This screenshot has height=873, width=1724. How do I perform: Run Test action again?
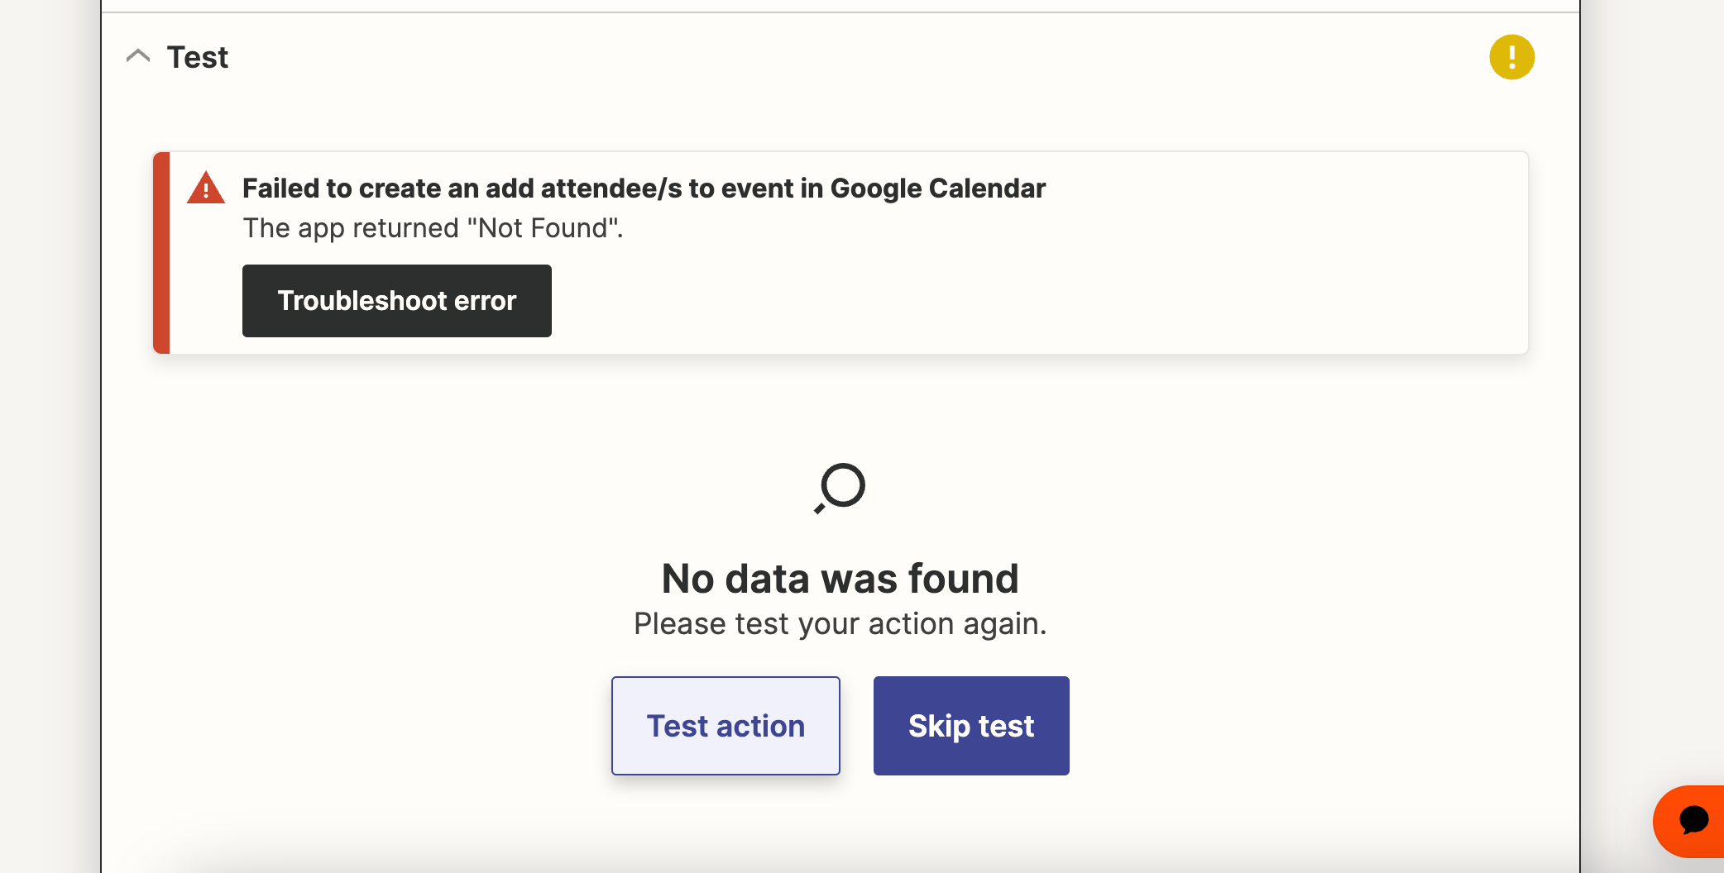click(x=726, y=726)
